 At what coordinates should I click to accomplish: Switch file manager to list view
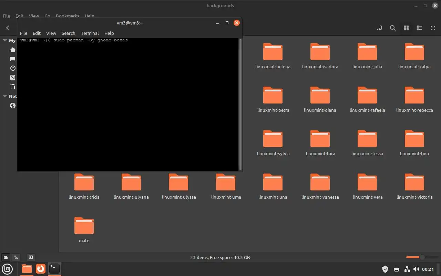420,28
